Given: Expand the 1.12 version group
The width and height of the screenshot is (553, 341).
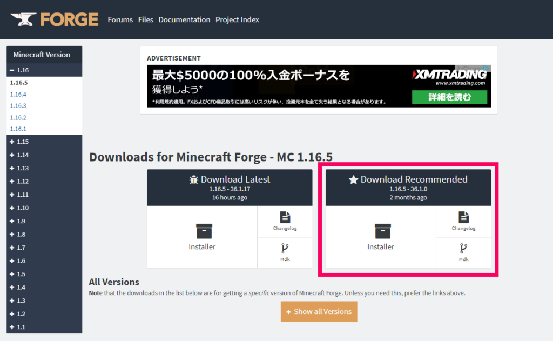Looking at the screenshot, I should tap(44, 182).
